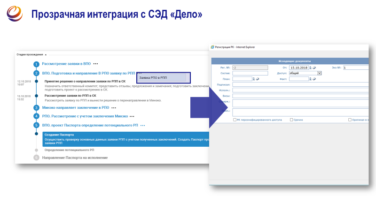Click stage number 2 circle
The width and height of the screenshot is (376, 211).
[37, 73]
